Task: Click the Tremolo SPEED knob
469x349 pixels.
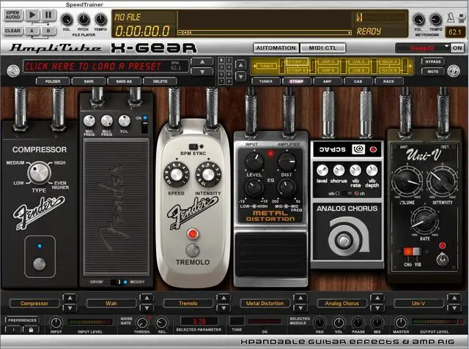Action: coord(176,175)
